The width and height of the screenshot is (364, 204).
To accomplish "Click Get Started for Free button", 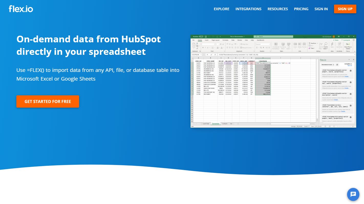I will (48, 101).
